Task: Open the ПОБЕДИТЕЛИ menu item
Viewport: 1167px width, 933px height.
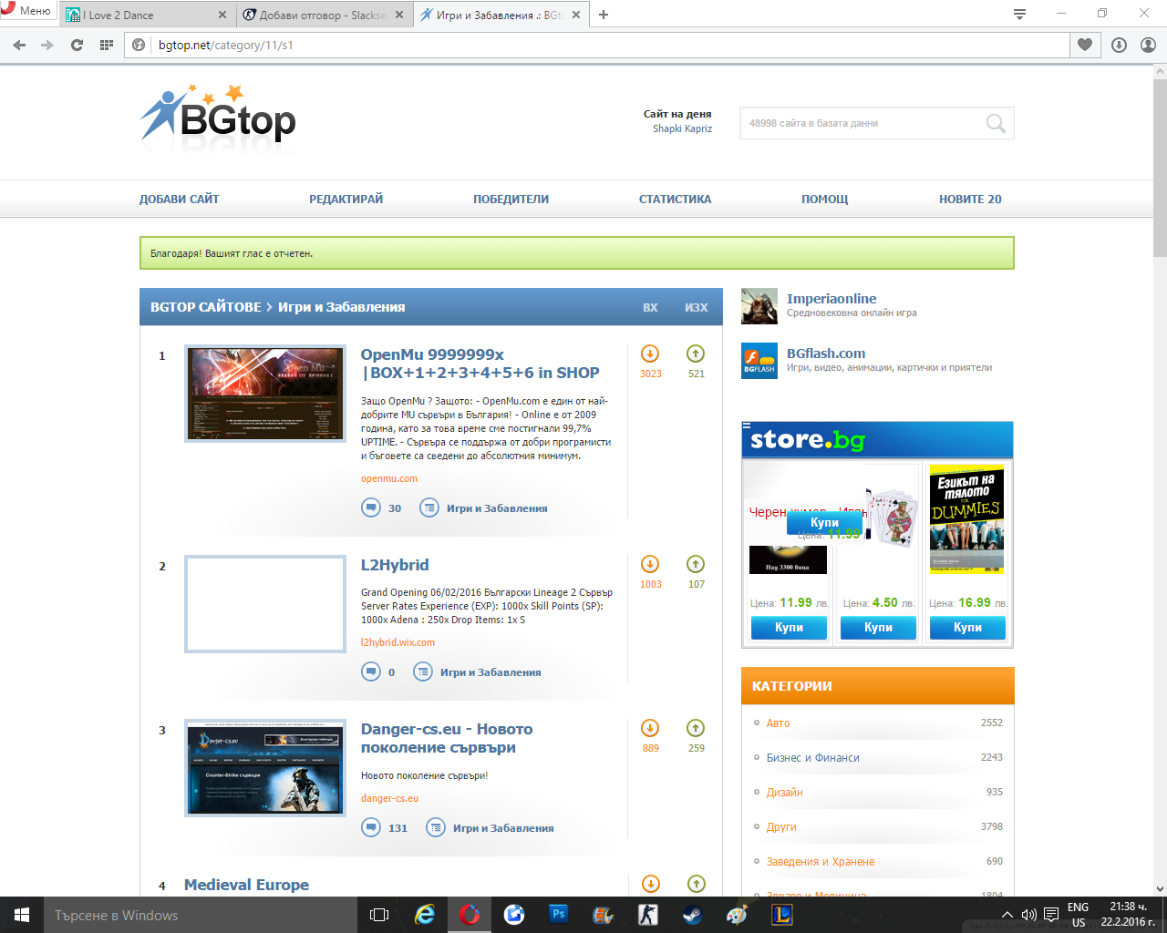Action: coord(511,199)
